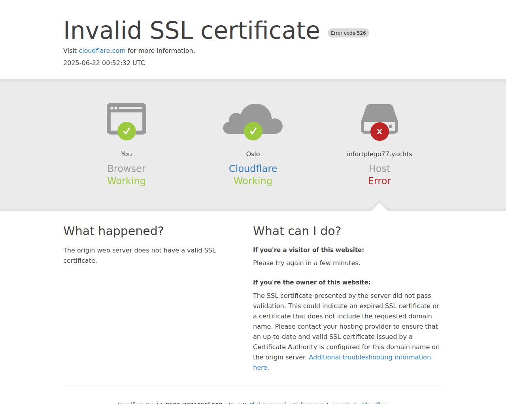The image size is (506, 404).
Task: Click the Cloudflare Ray ID value in footer
Action: [194, 403]
